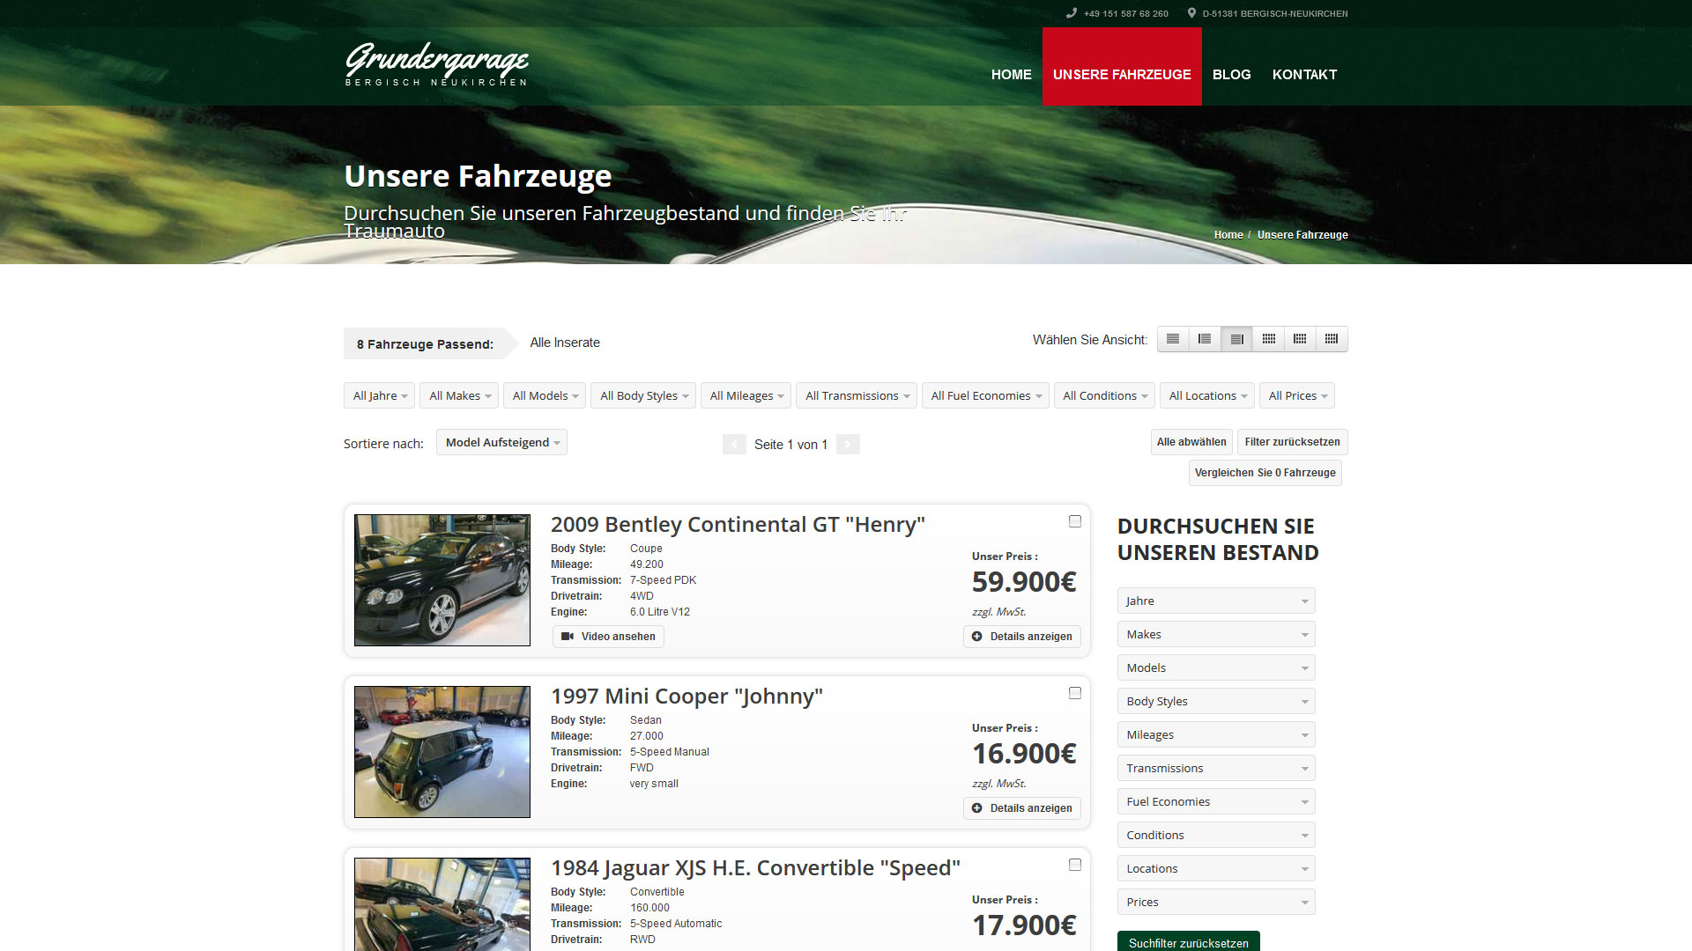Click Details anzeigen for the Bentley

click(x=1022, y=637)
